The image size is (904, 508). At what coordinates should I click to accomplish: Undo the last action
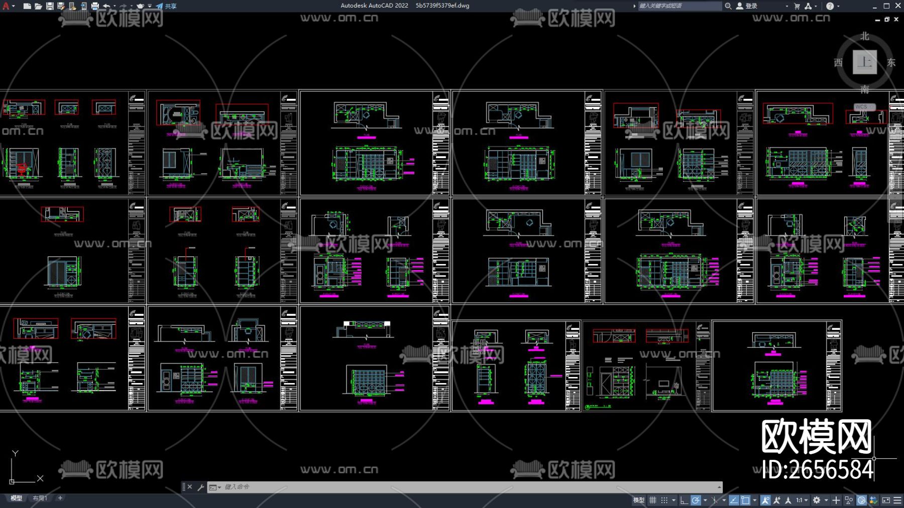click(106, 6)
